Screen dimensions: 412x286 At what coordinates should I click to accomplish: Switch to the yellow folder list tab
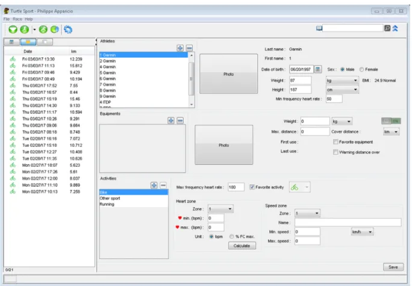pos(28,42)
